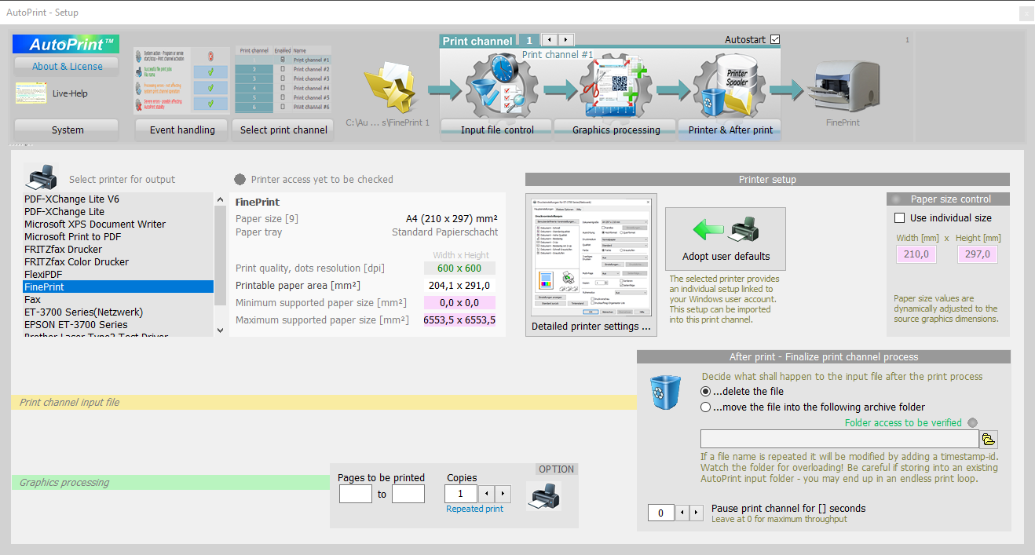Viewport: 1035px width, 555px height.
Task: Select EPSON ET-3700 Series printer
Action: tap(118, 324)
